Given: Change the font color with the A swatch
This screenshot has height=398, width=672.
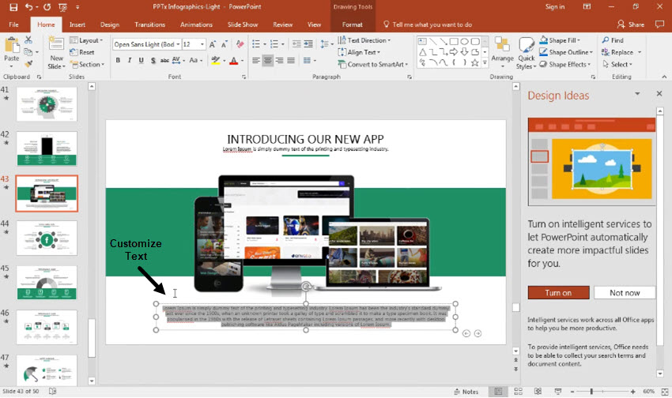Looking at the screenshot, I should (x=233, y=60).
